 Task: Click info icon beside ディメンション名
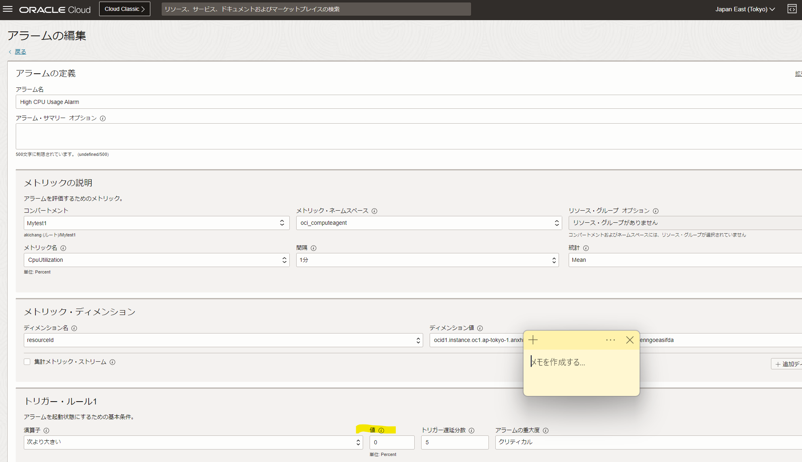click(x=74, y=328)
